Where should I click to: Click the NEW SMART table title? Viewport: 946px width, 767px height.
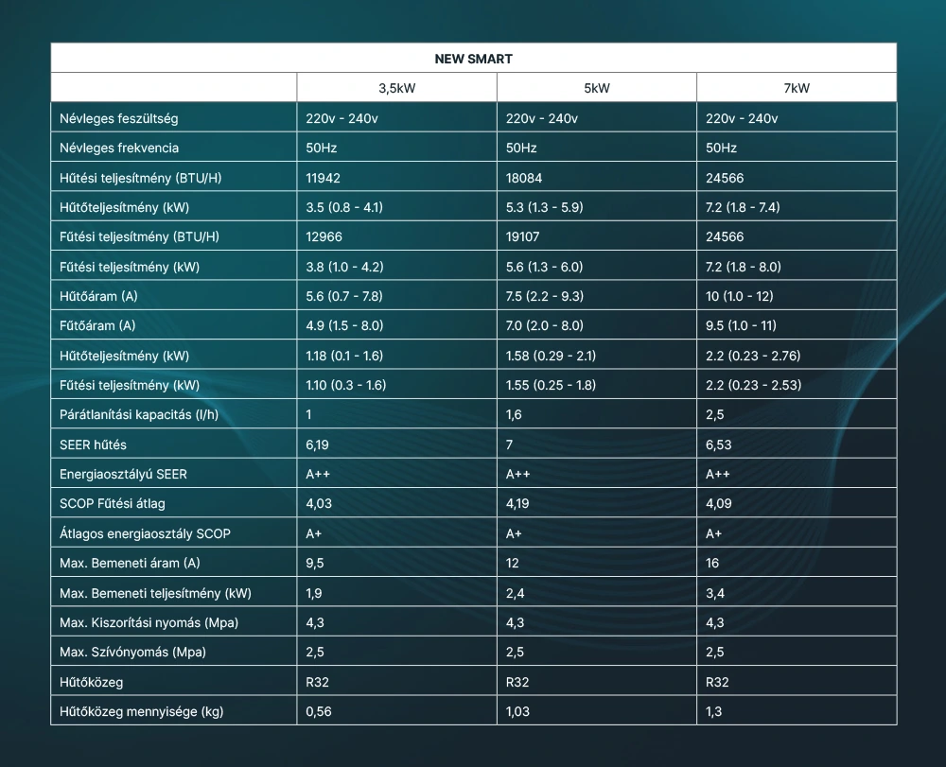coord(473,59)
